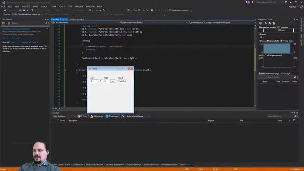Open the TEAM menu
Image resolution: width=304 pixels, height=171 pixels.
pyautogui.click(x=53, y=6)
